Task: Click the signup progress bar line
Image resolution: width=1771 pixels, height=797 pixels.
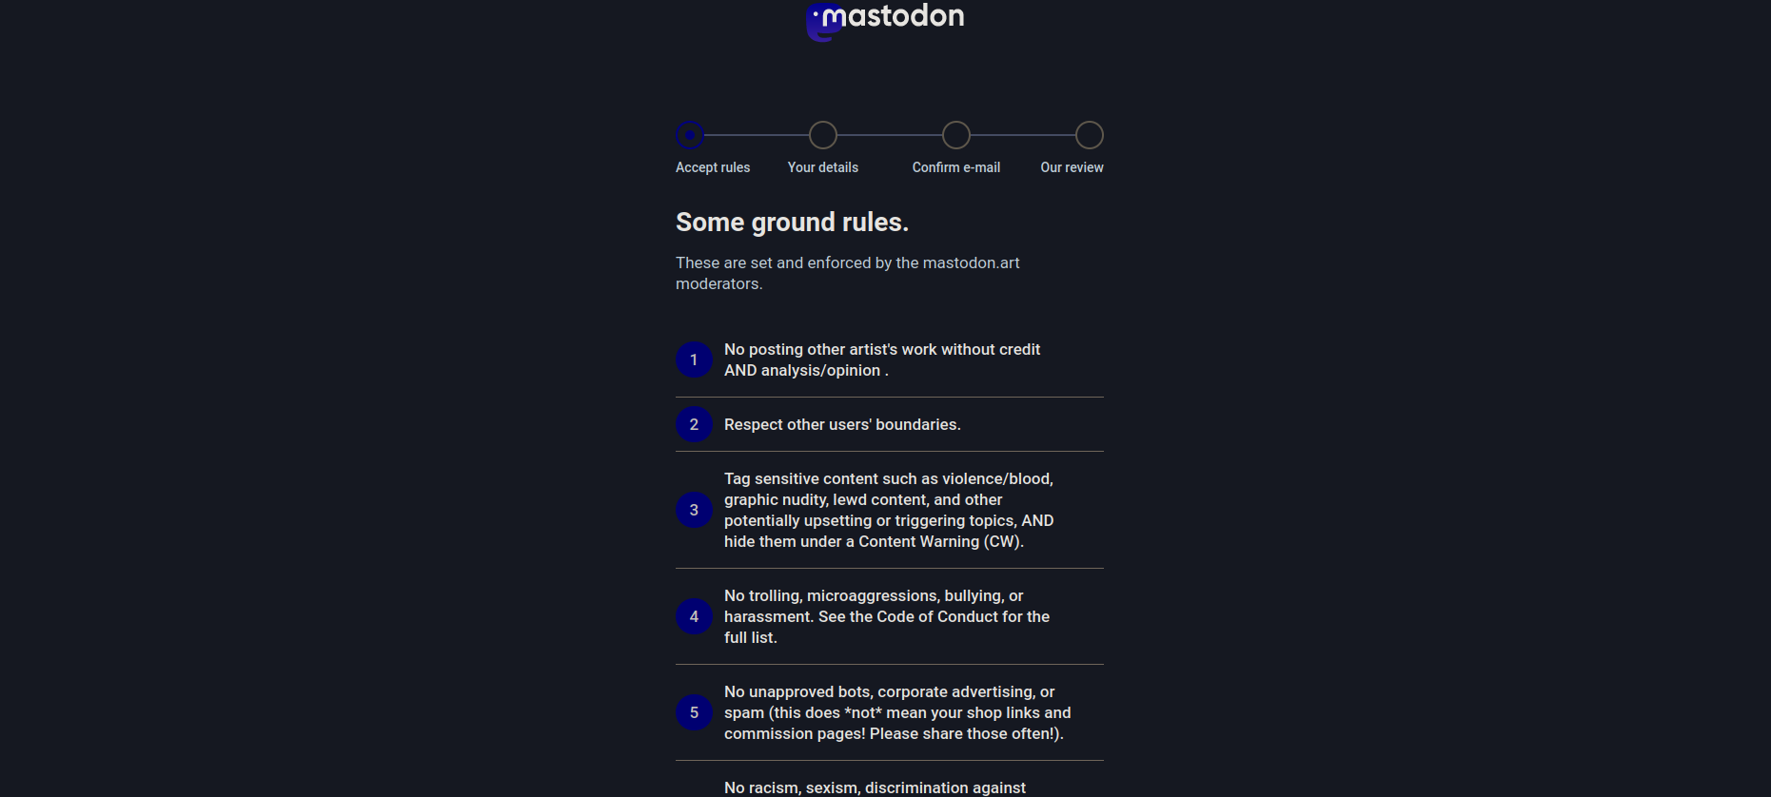Action: coord(890,135)
